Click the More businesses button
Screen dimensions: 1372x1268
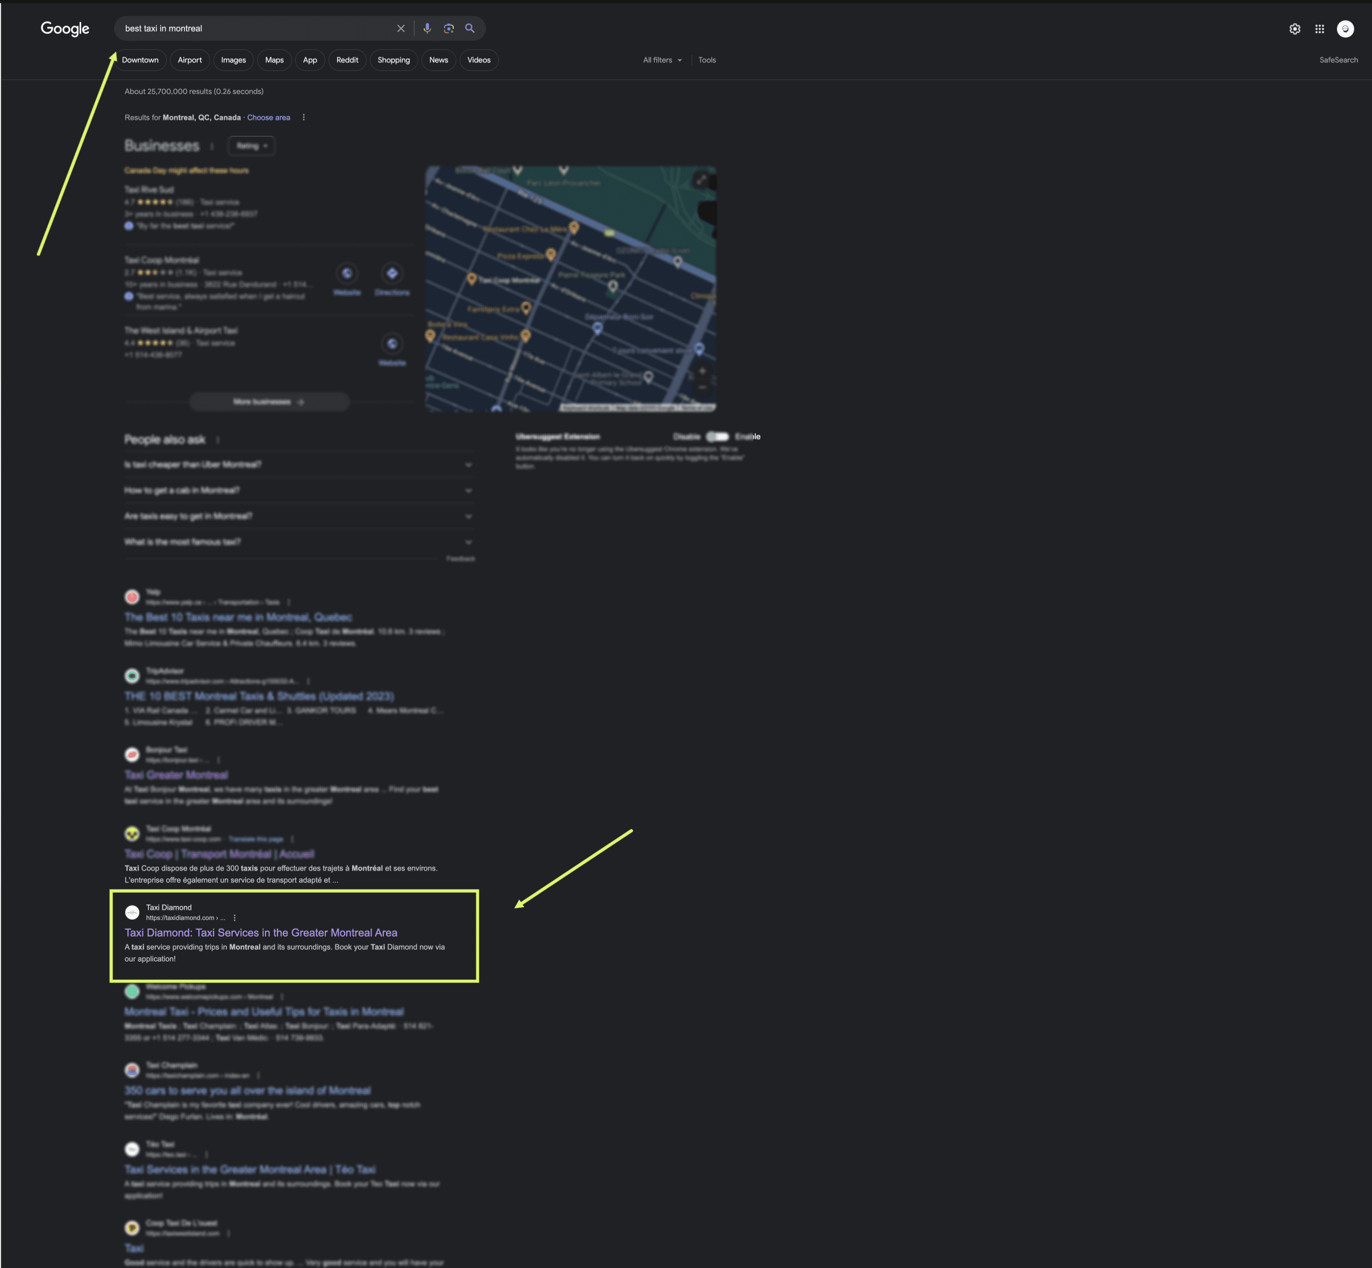(269, 401)
